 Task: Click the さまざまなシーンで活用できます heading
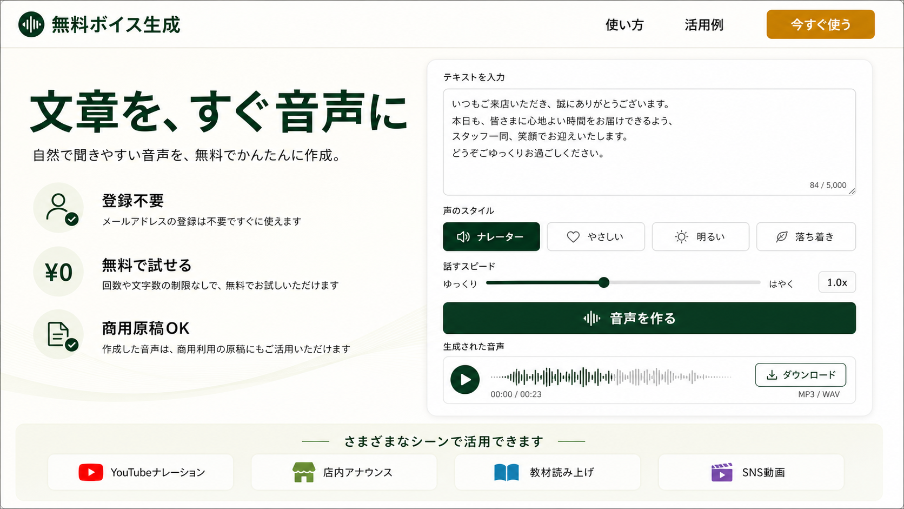[443, 441]
